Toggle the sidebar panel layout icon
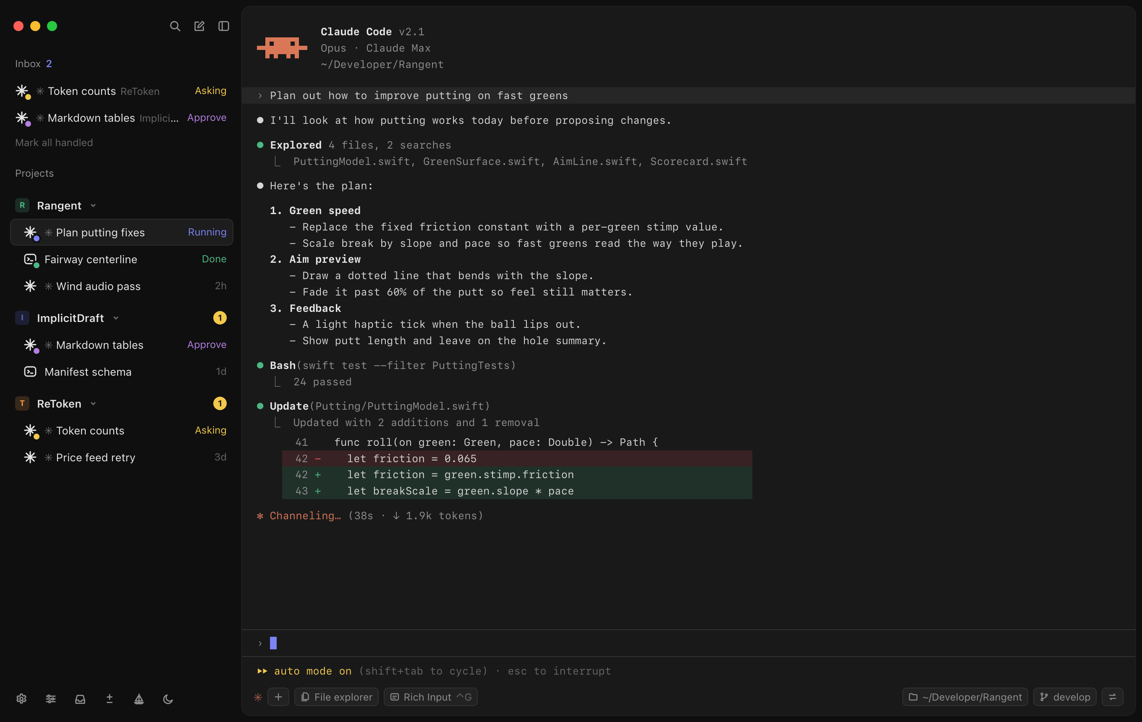 click(224, 26)
